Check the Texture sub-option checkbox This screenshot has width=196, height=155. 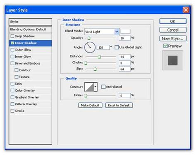[17, 77]
